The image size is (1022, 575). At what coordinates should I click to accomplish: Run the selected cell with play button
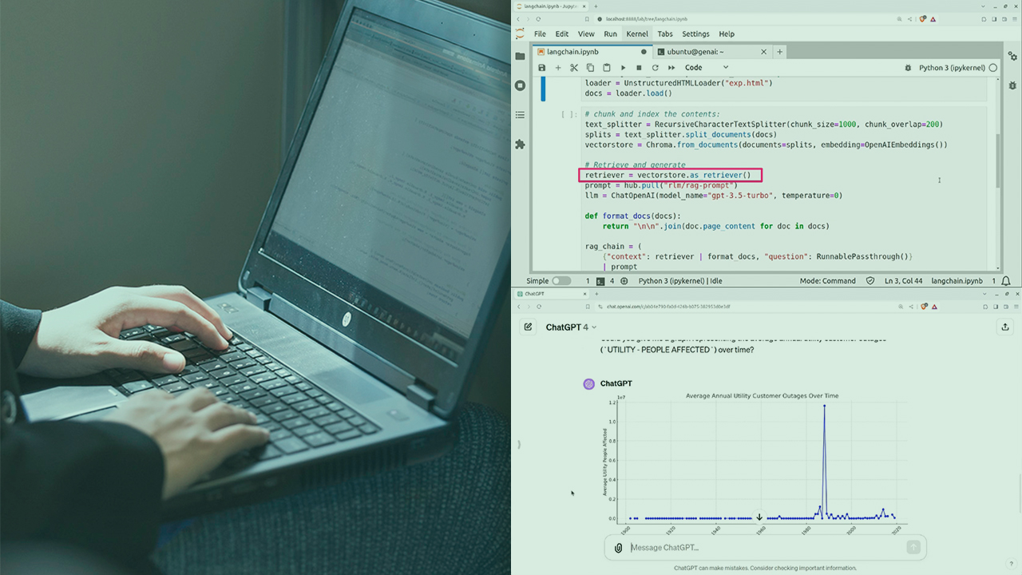click(x=623, y=68)
